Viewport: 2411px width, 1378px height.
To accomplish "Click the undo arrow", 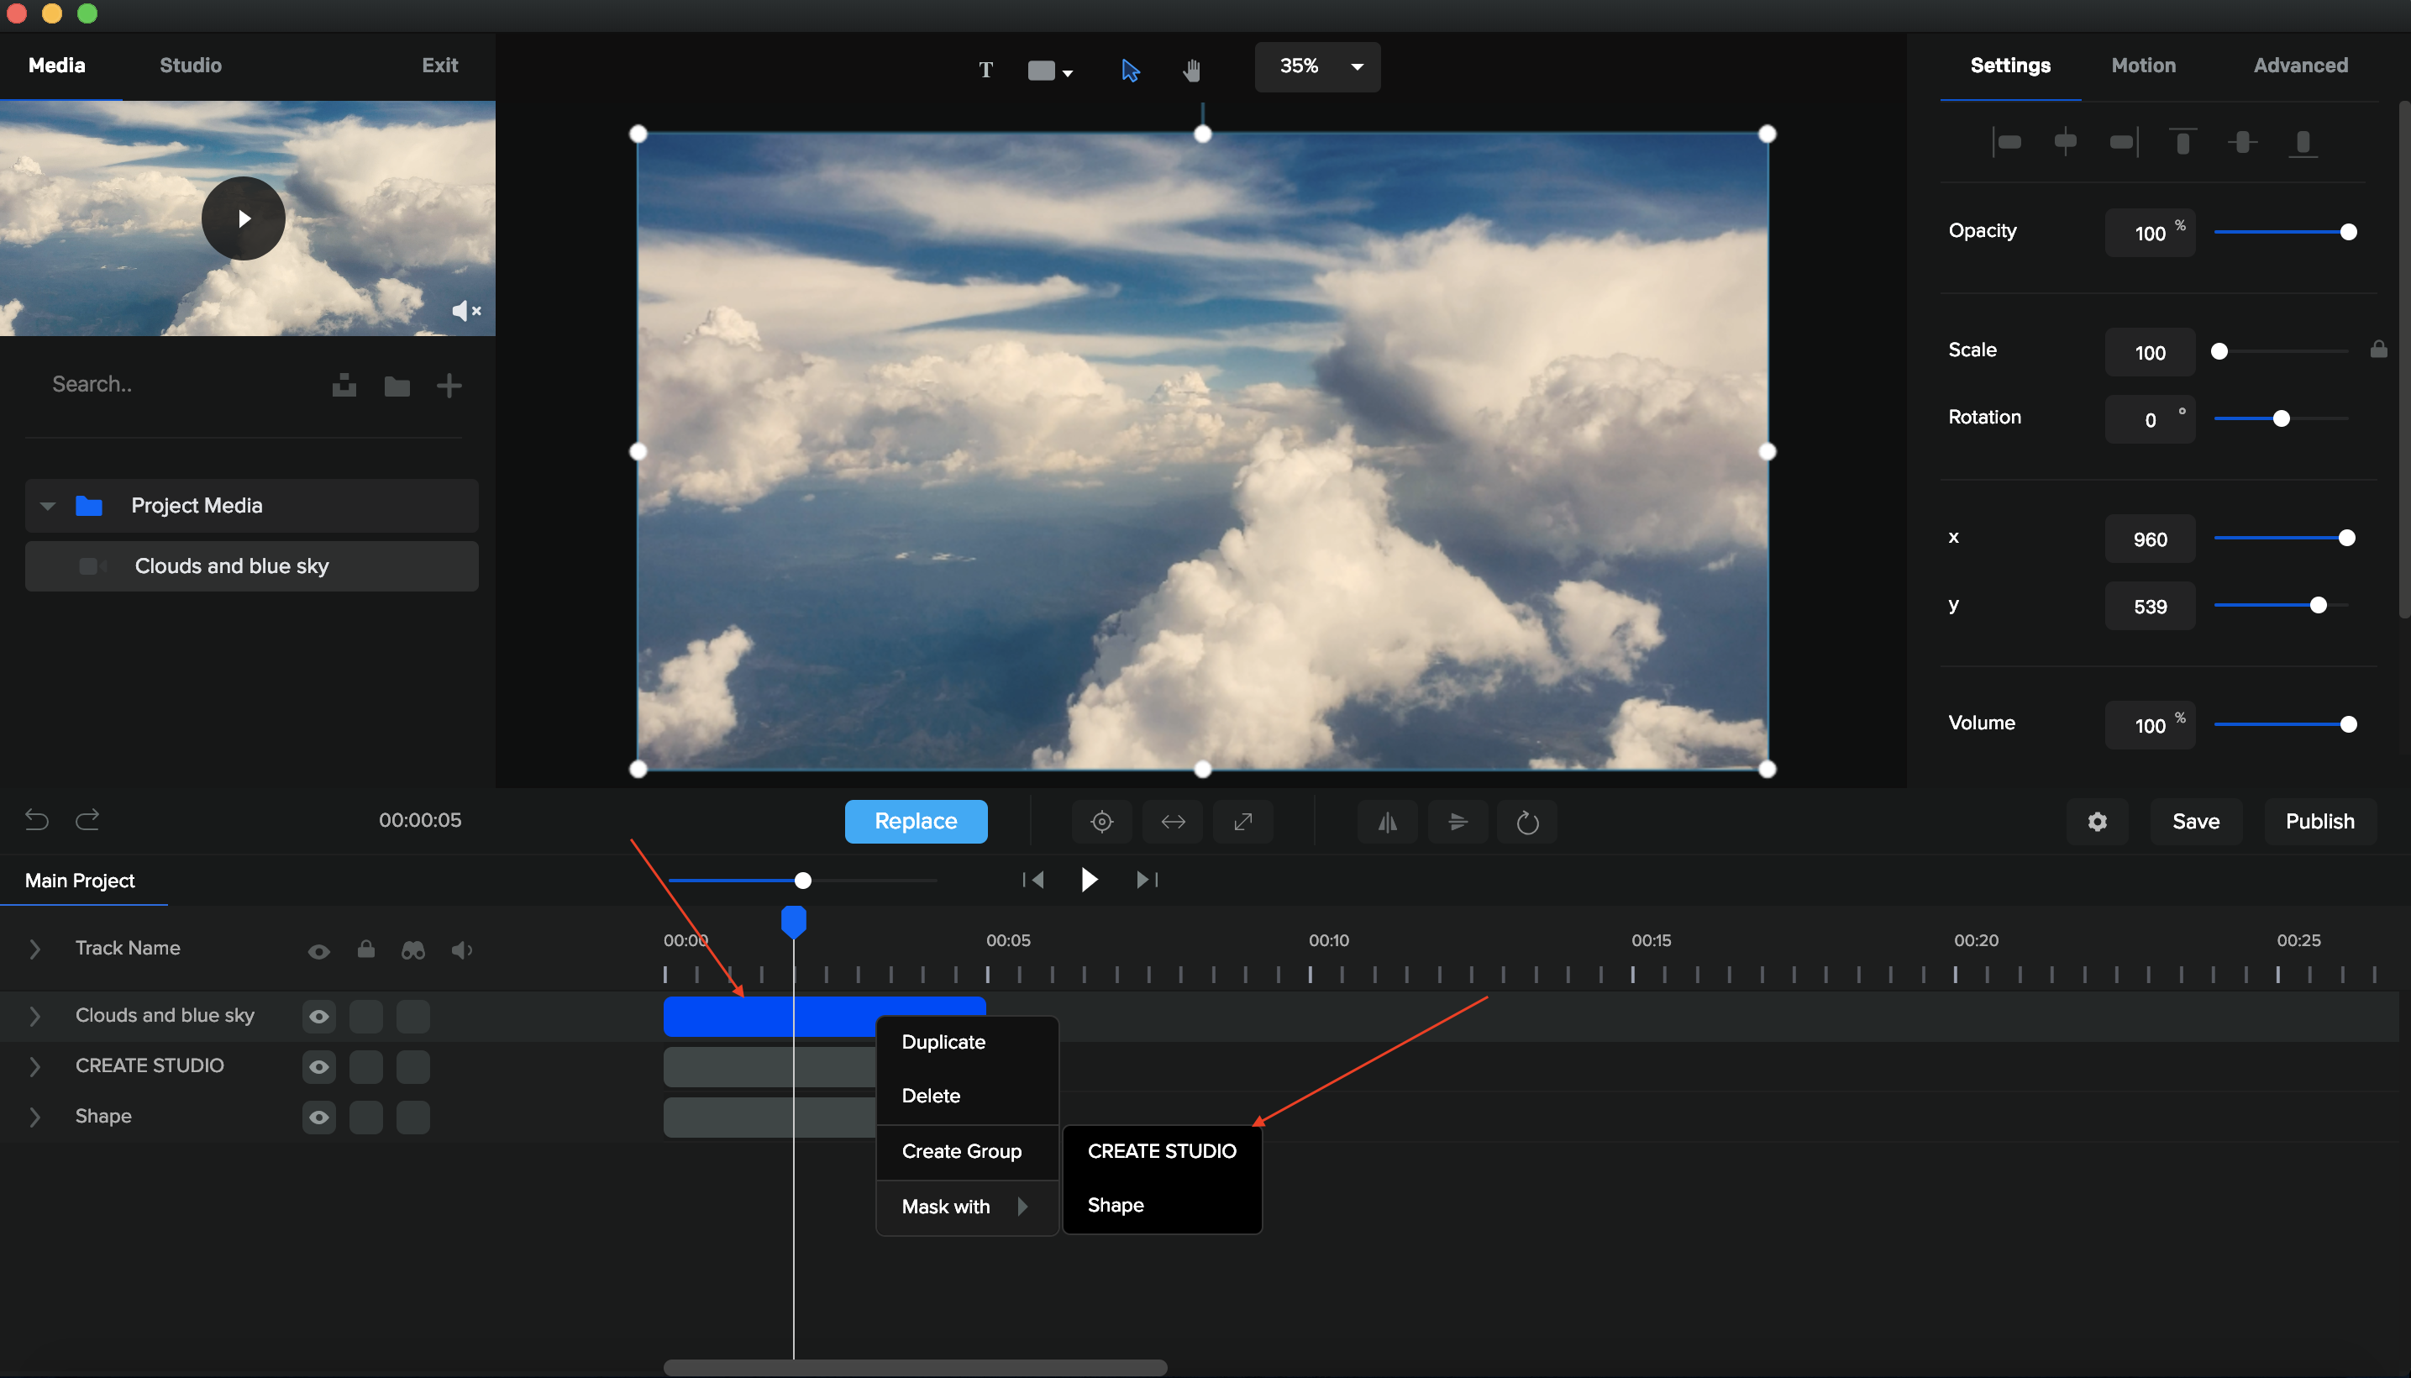I will (37, 819).
